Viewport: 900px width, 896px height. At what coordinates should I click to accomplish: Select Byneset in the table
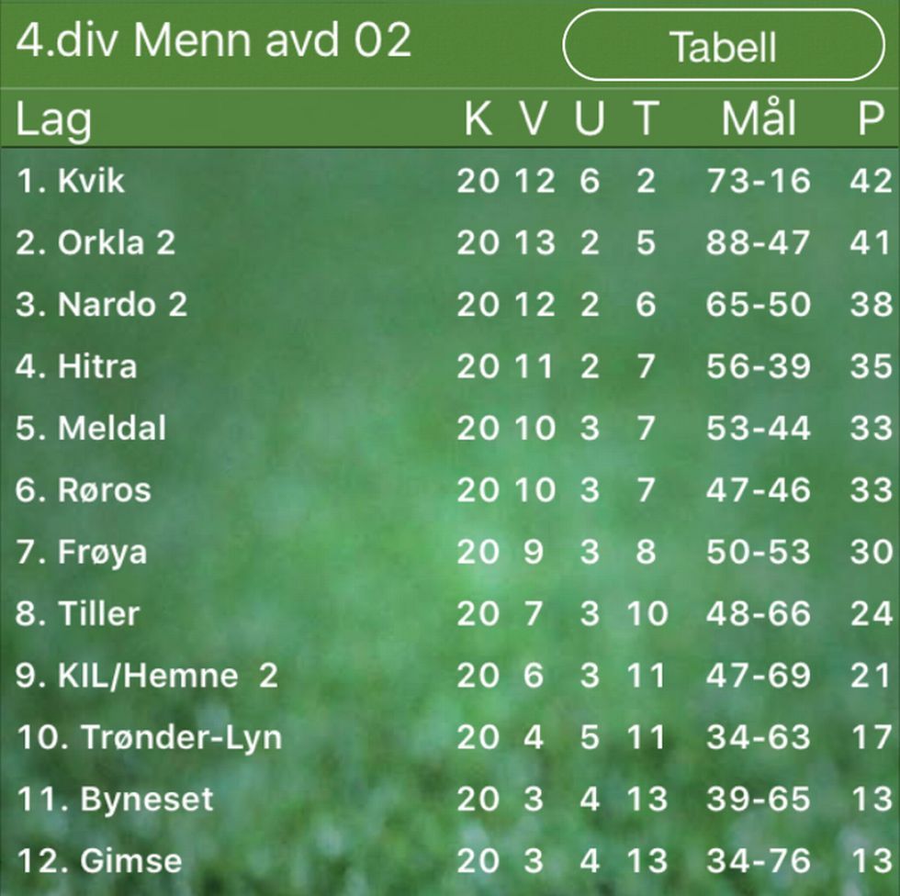click(450, 799)
